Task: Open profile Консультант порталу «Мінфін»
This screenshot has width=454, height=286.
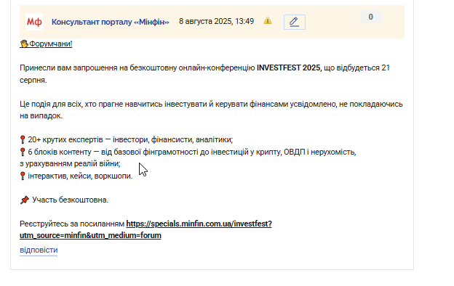Action: [x=111, y=22]
